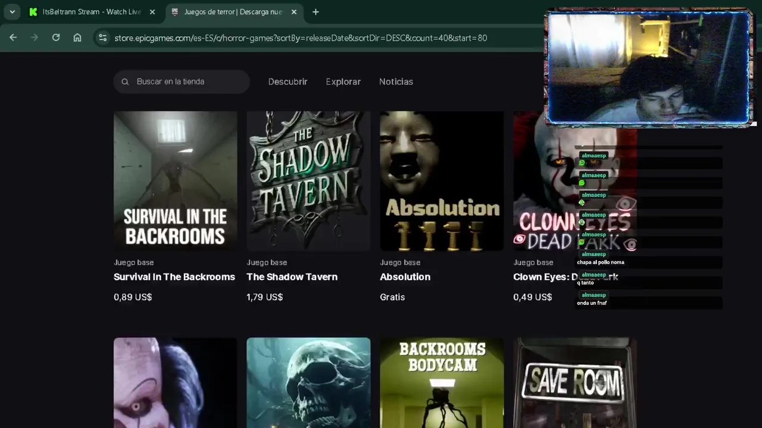This screenshot has width=762, height=428.
Task: Open the Explorar section
Action: (343, 81)
